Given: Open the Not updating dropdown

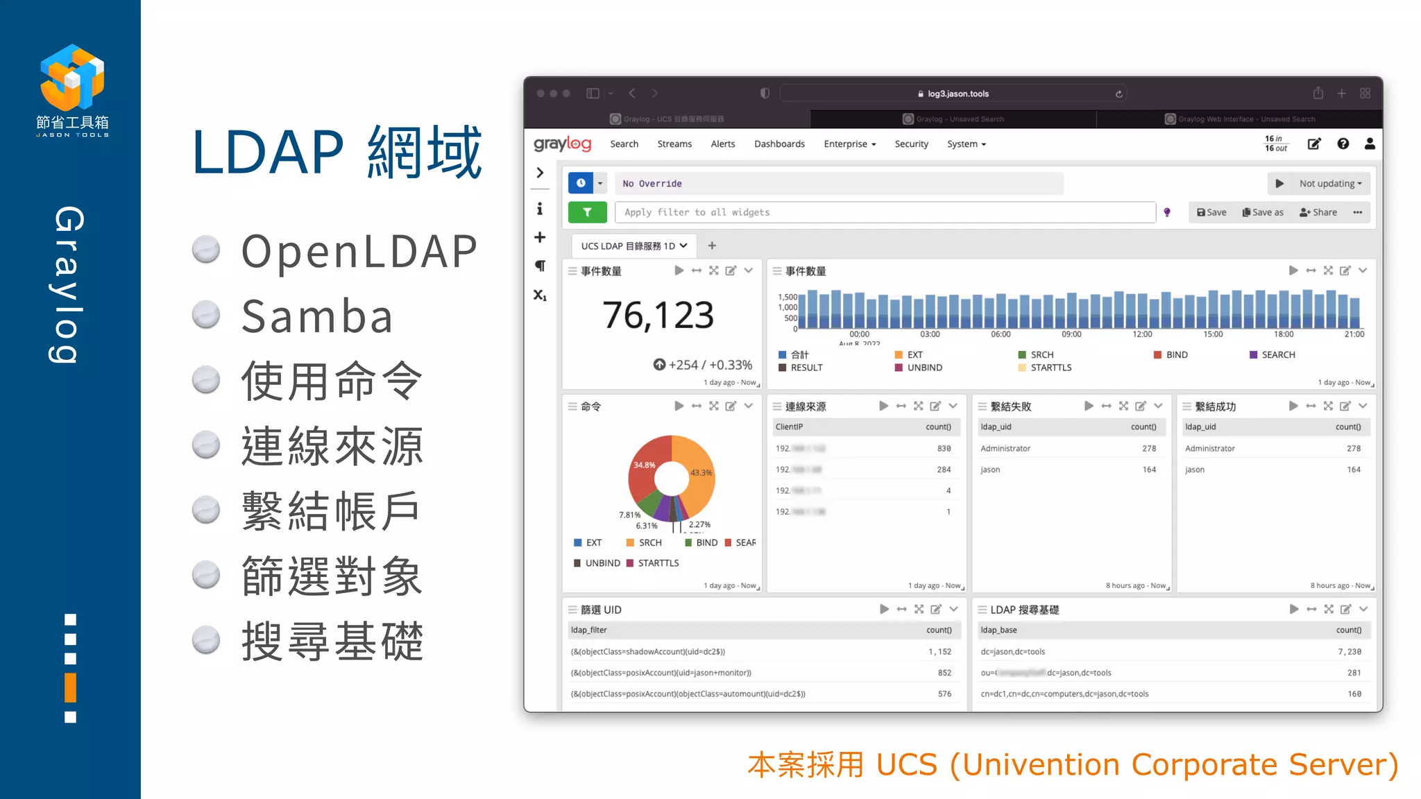Looking at the screenshot, I should 1330,183.
